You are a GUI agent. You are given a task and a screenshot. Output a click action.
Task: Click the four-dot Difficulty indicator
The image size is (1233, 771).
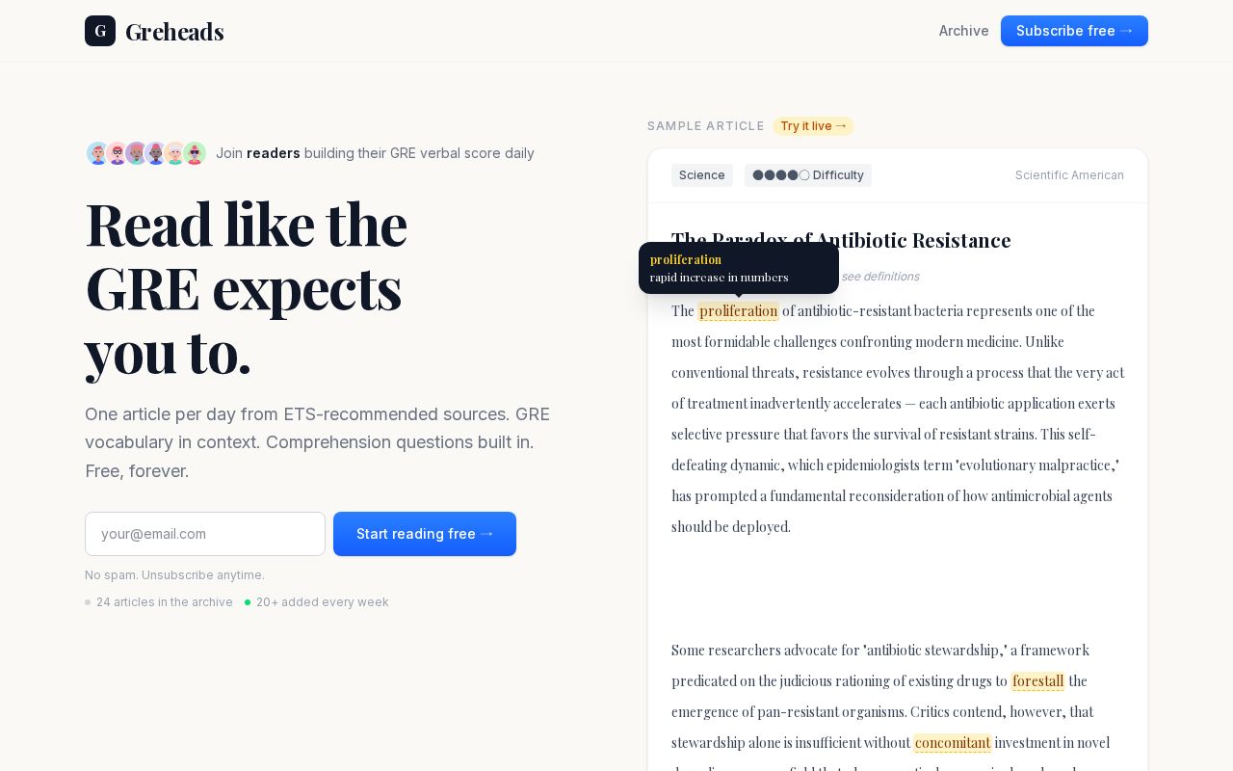coord(808,175)
